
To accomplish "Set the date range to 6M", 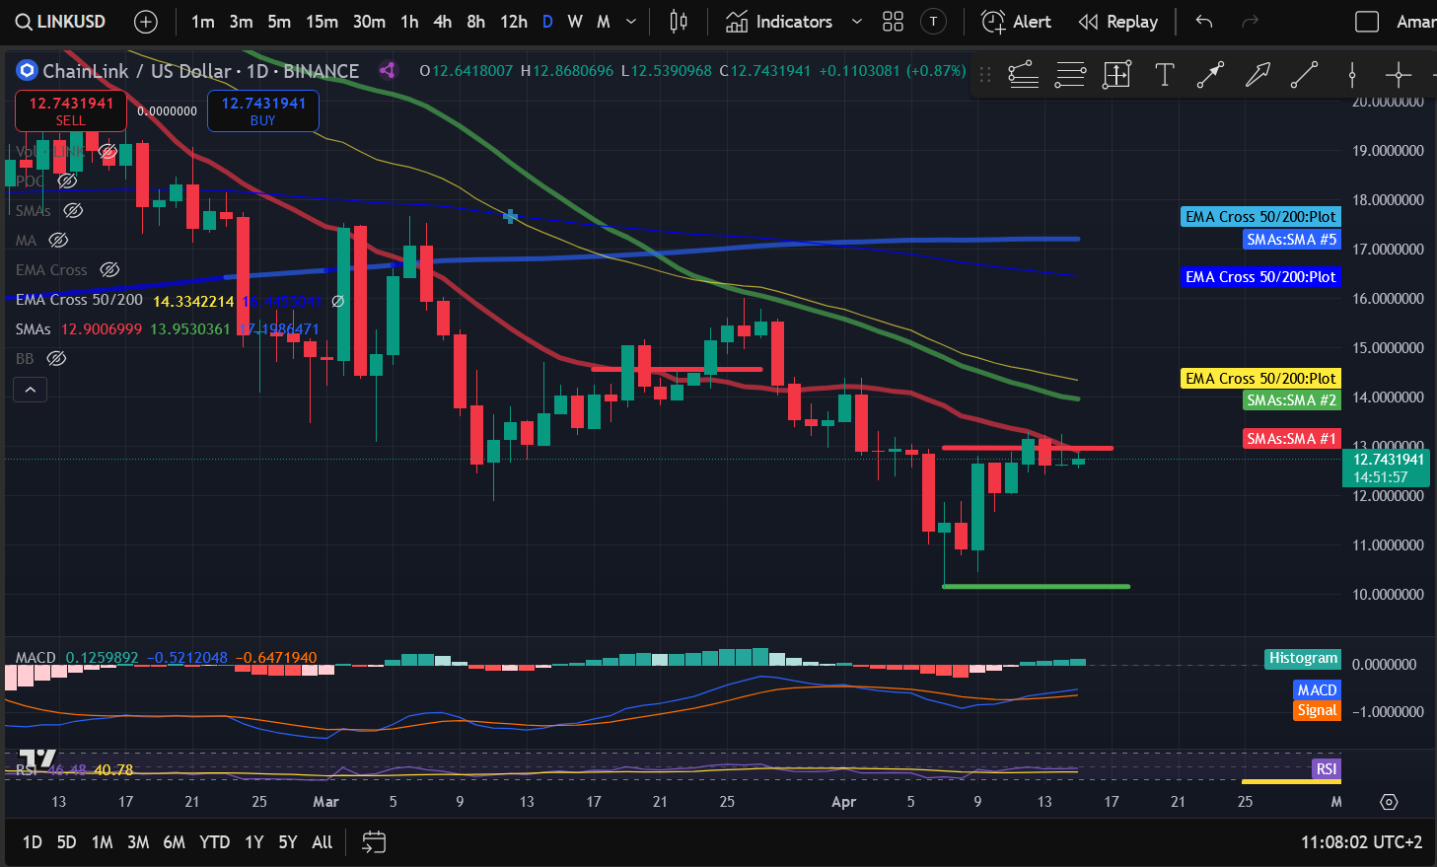I will pyautogui.click(x=175, y=842).
